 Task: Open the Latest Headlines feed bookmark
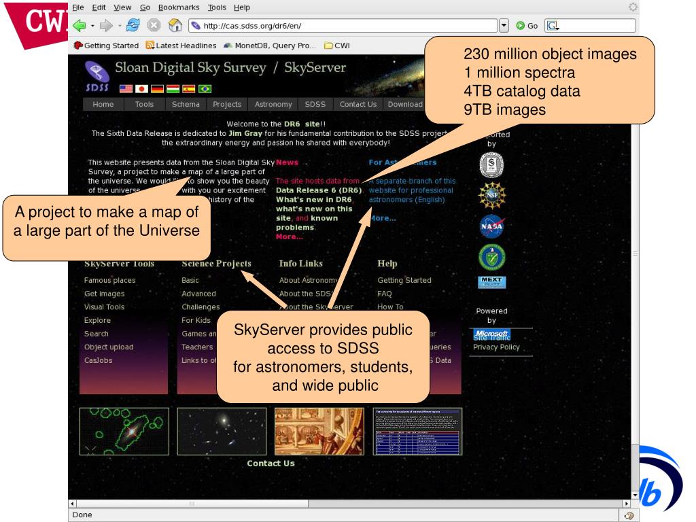click(181, 46)
